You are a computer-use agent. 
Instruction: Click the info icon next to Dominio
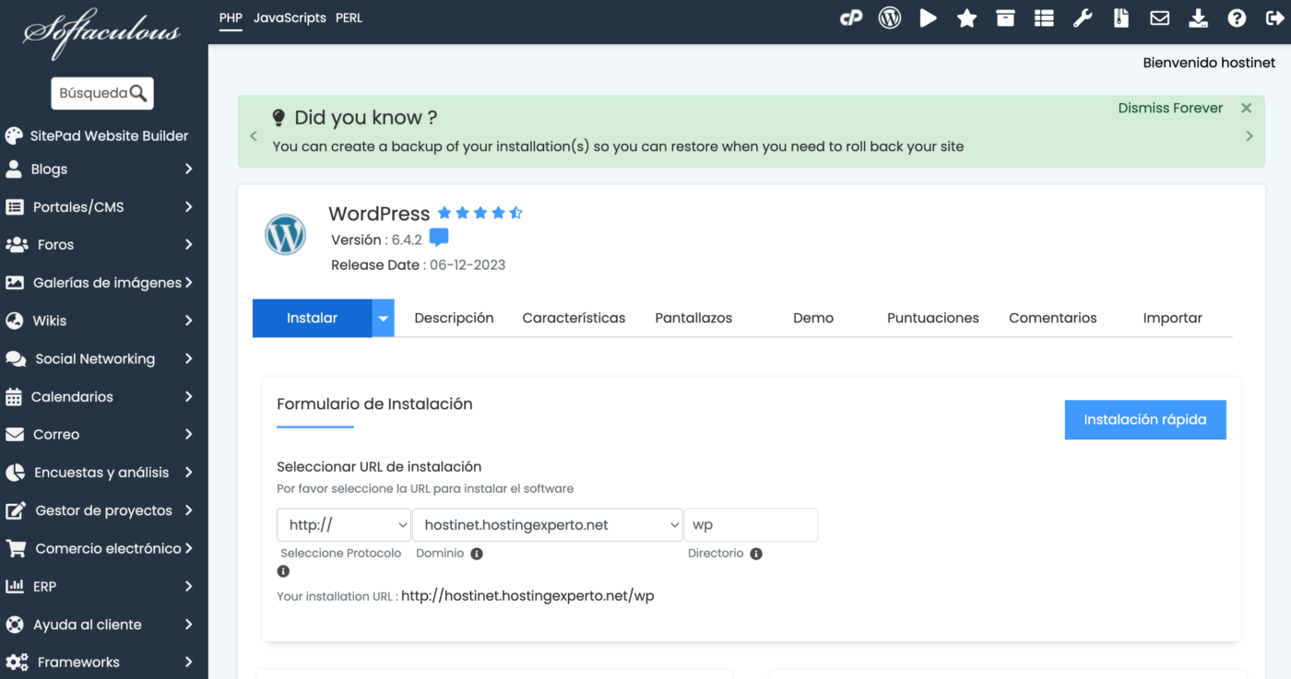[x=477, y=554]
